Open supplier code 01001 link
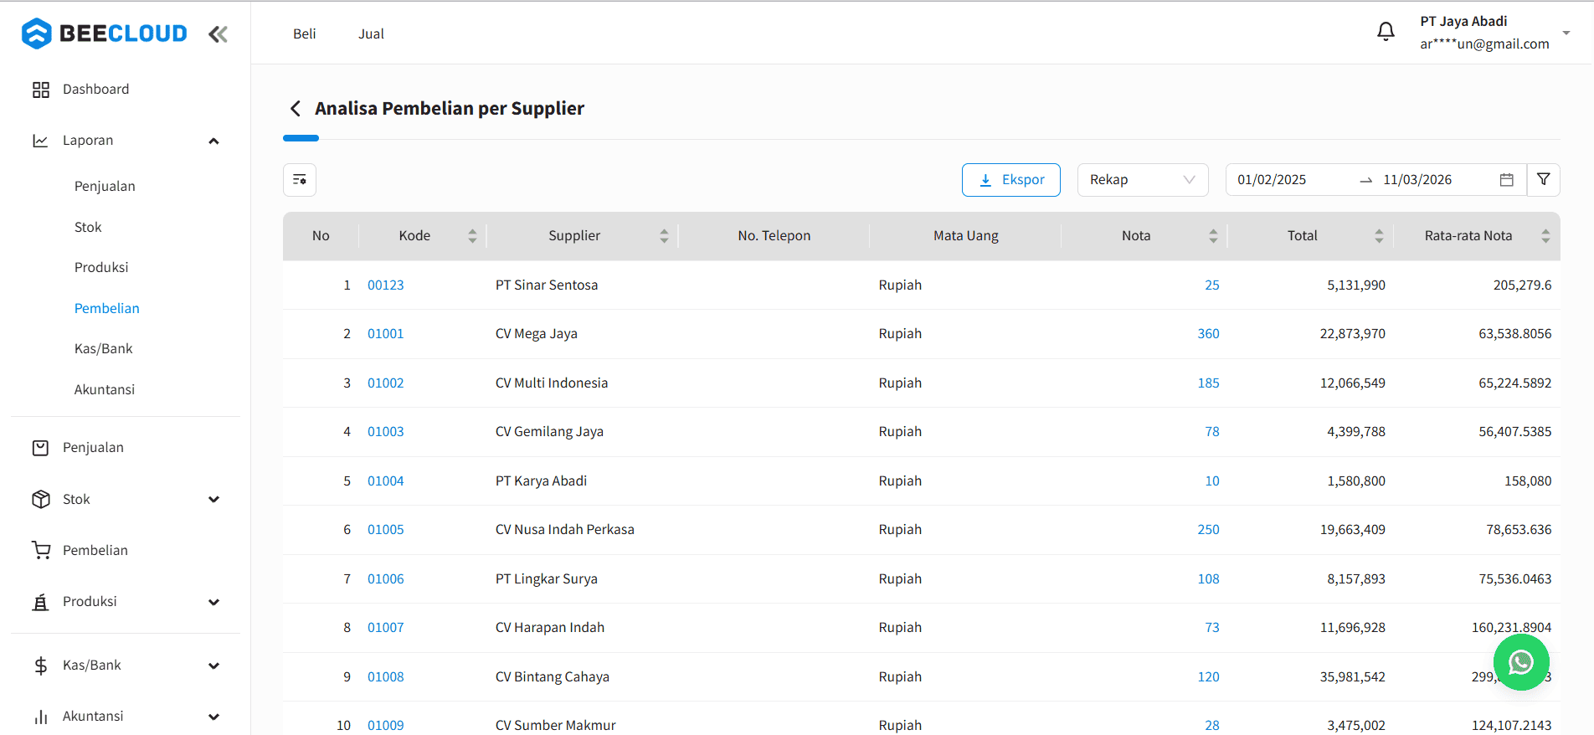This screenshot has height=735, width=1594. tap(385, 334)
